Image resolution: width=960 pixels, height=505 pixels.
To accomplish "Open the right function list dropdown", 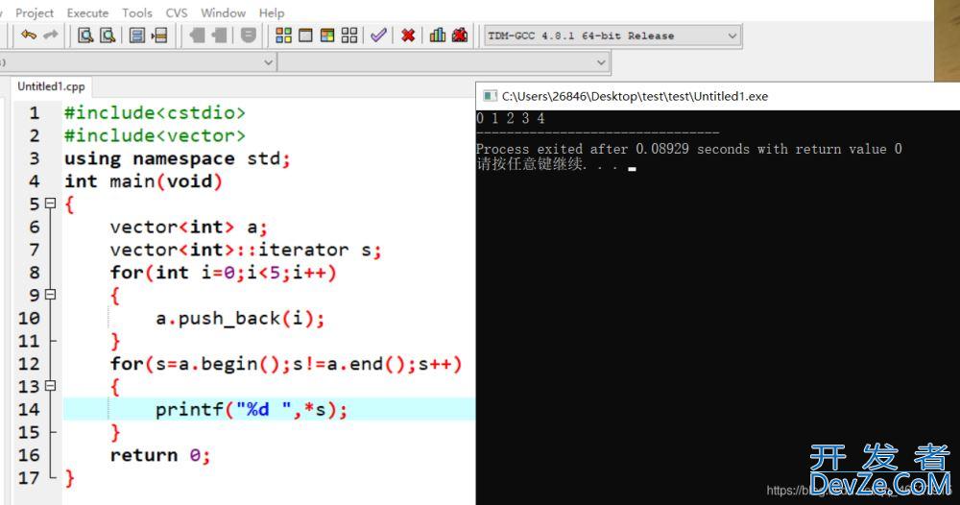I will [444, 62].
